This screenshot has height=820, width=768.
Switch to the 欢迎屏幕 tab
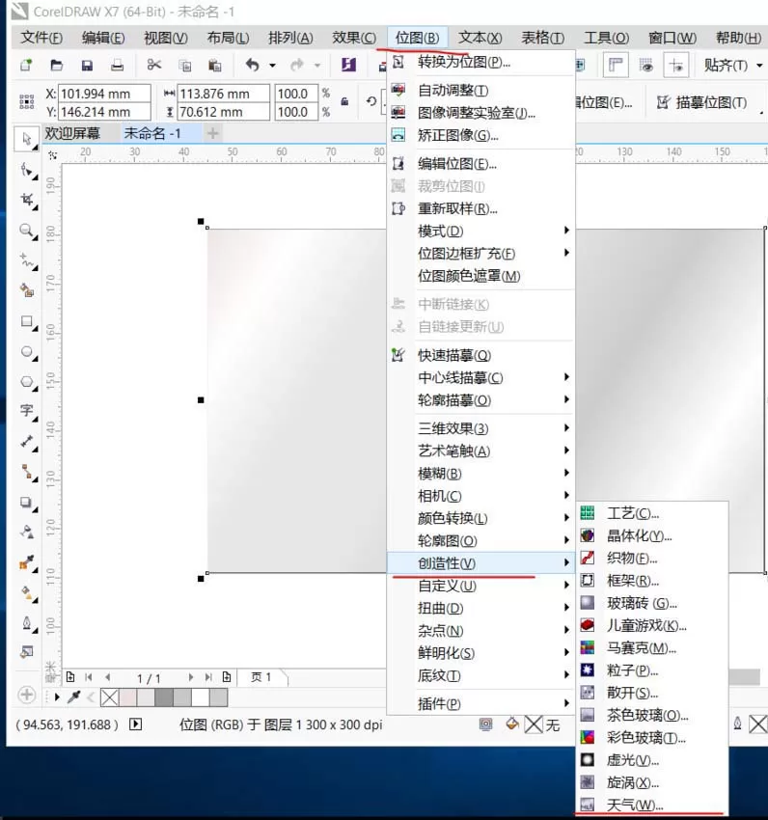[x=72, y=133]
